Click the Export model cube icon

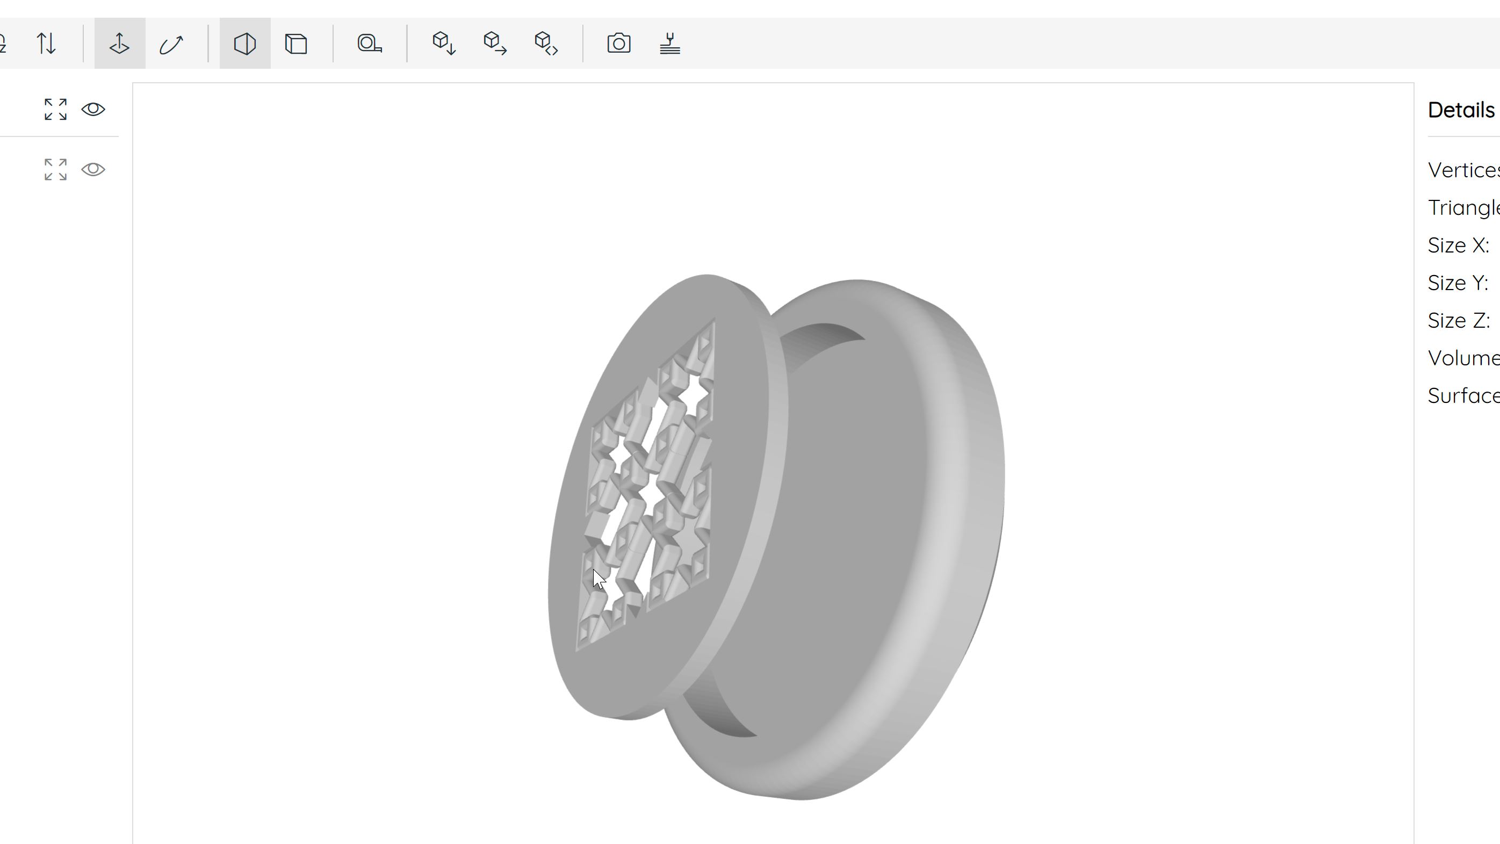click(495, 43)
